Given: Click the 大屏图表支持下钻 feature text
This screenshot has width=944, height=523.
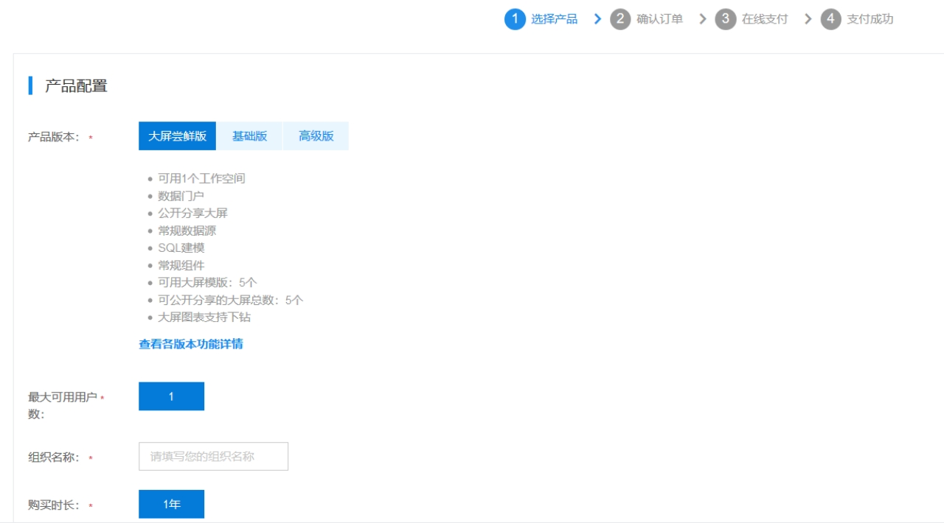Looking at the screenshot, I should coord(204,317).
